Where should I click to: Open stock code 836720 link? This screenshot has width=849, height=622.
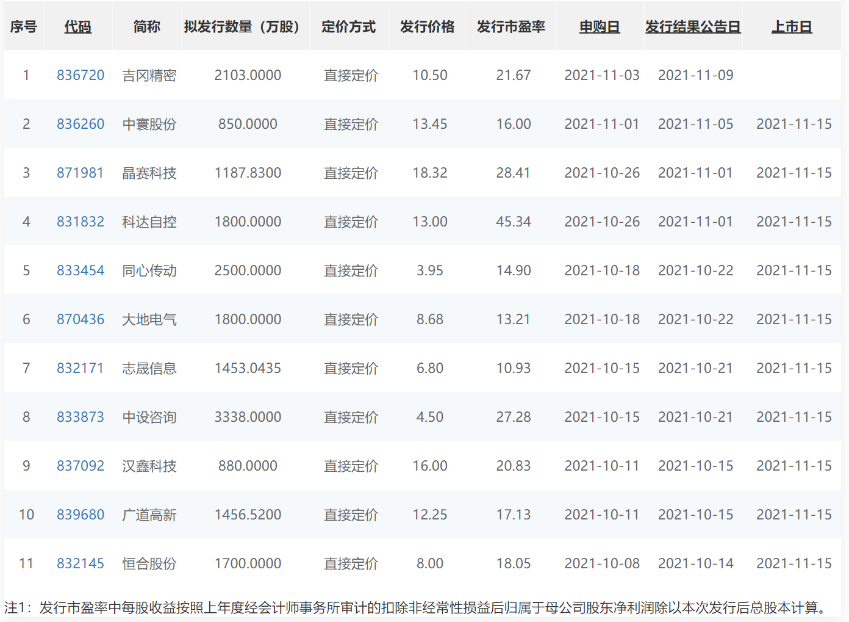[81, 75]
